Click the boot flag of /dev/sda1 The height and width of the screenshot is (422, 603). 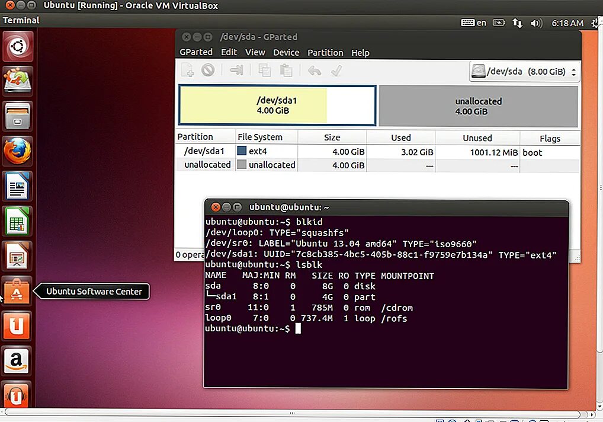click(533, 153)
